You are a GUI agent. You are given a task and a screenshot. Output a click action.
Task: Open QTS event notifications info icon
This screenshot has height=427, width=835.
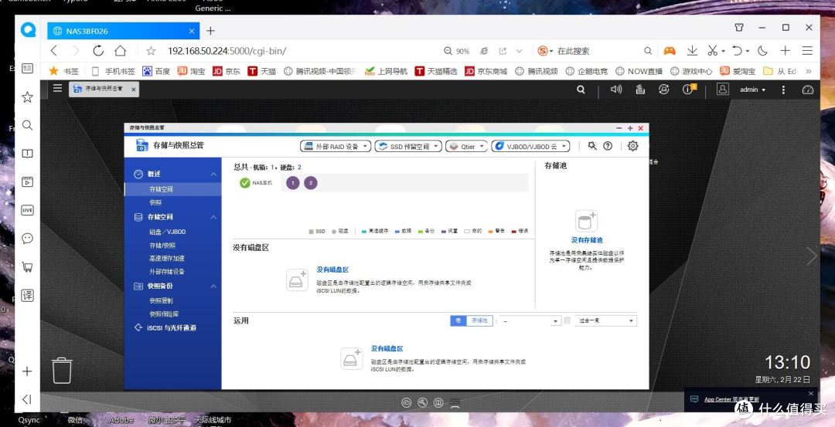pos(689,90)
